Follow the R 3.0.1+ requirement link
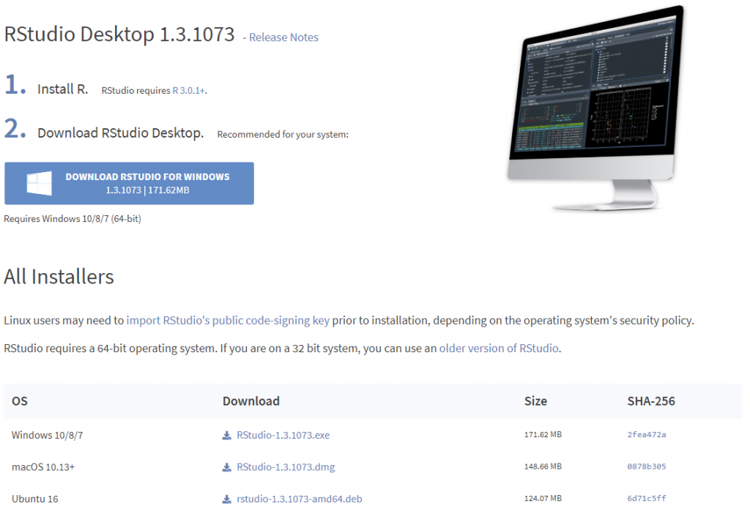 point(189,91)
